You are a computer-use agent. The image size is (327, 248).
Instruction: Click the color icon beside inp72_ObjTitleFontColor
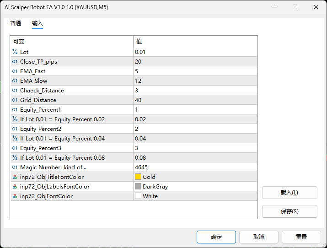(x=15, y=177)
